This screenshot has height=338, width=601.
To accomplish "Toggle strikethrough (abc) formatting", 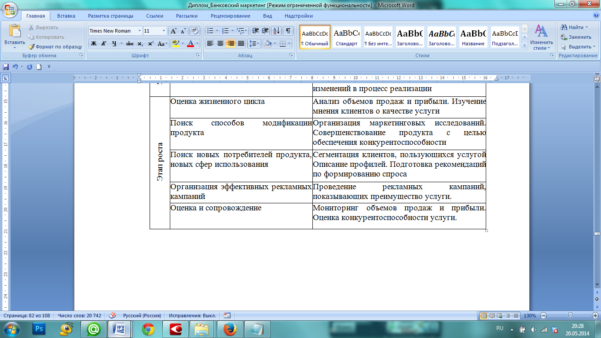I will click(x=130, y=44).
